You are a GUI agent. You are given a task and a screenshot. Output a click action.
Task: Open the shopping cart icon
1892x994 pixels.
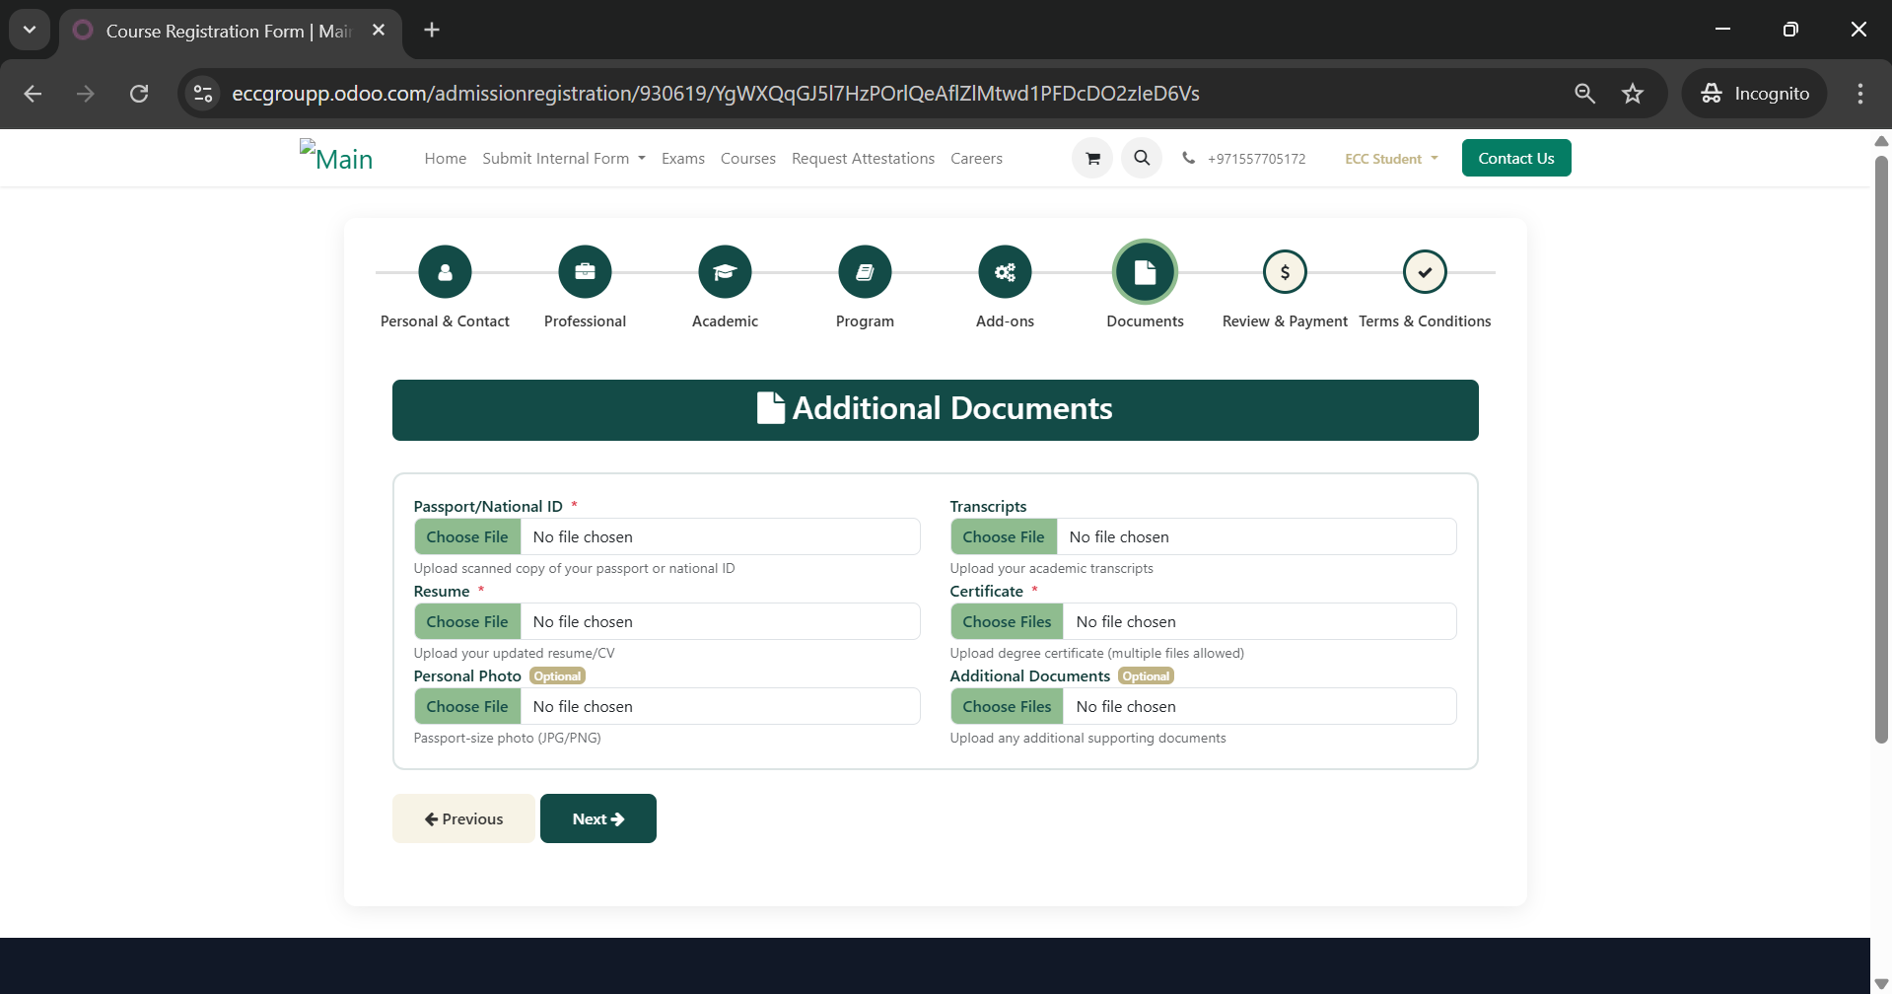click(x=1092, y=158)
